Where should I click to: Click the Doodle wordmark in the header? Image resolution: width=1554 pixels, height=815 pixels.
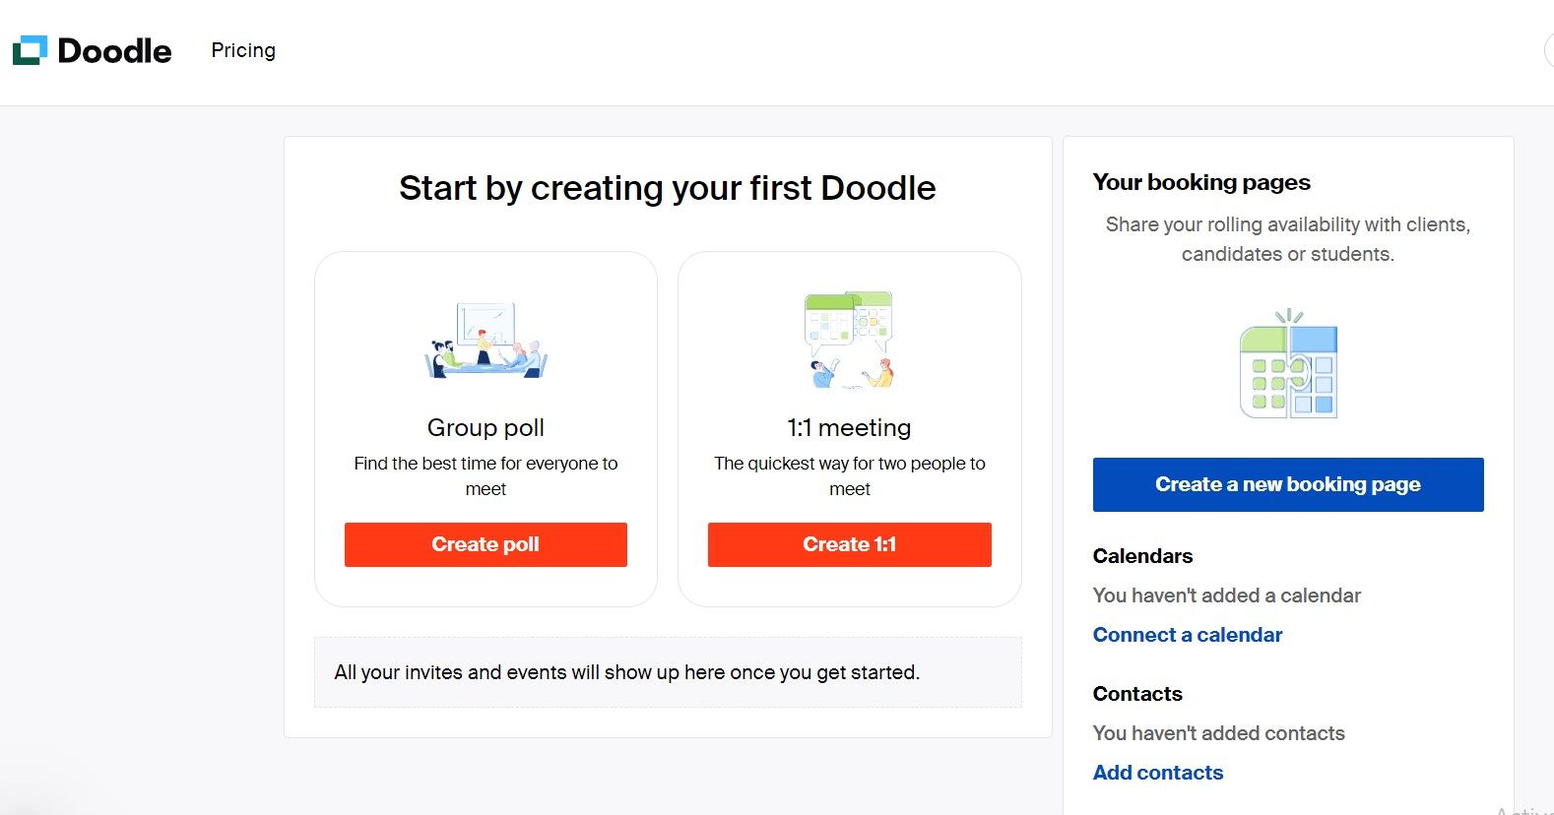(114, 51)
